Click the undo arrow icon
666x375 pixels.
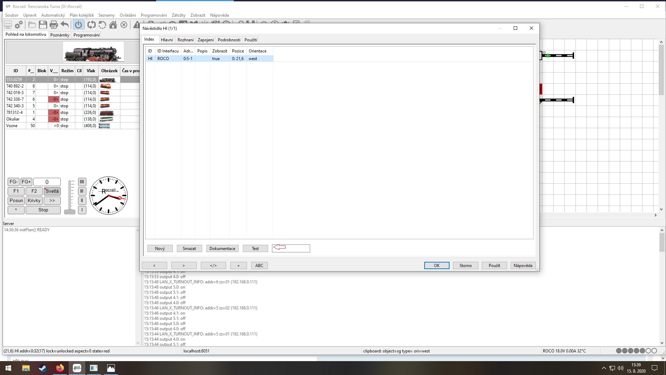[x=65, y=25]
